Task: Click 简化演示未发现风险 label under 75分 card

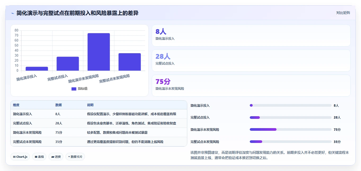Action: [170, 89]
